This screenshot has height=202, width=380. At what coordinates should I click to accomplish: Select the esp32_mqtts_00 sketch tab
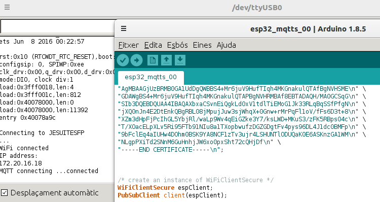coord(151,77)
